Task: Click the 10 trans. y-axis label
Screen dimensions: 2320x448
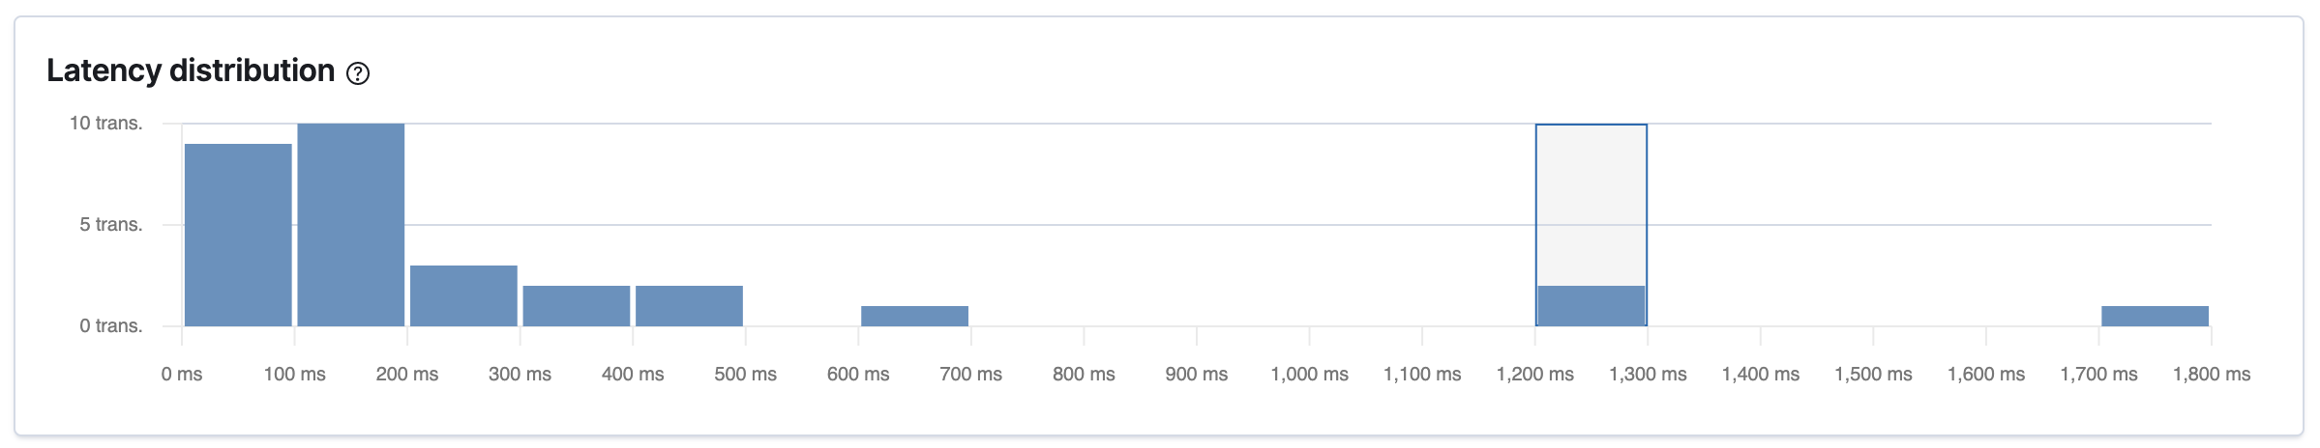Action: (105, 123)
